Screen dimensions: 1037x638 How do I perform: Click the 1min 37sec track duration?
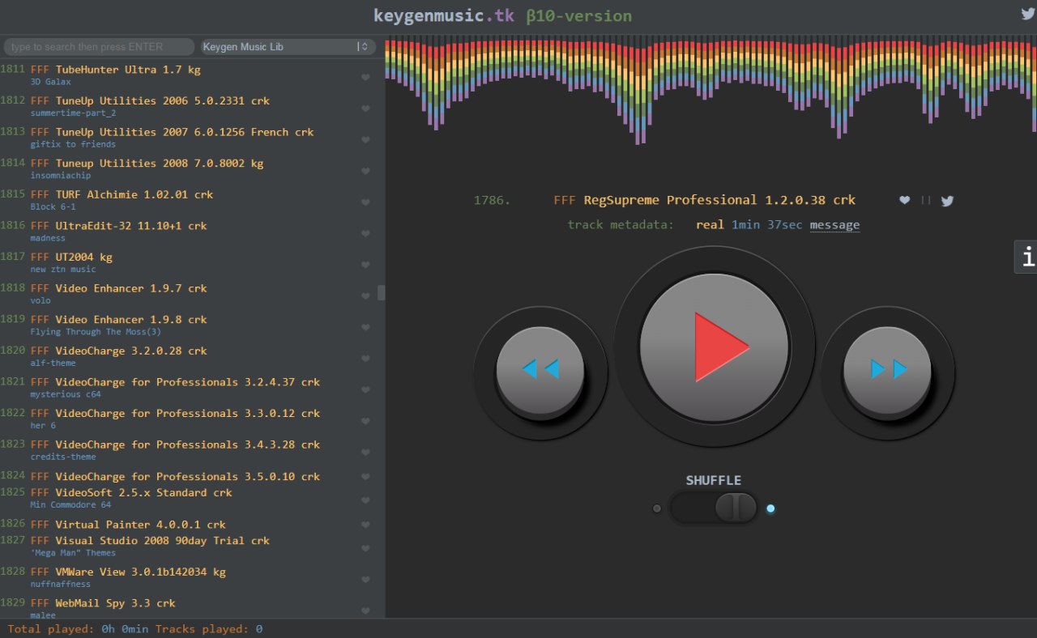(x=767, y=225)
